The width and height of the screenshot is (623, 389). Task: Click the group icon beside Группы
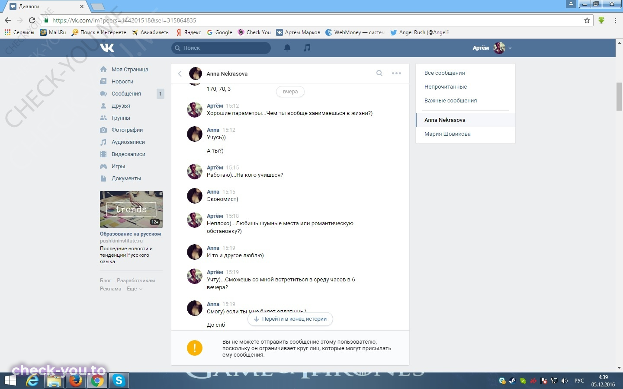103,118
